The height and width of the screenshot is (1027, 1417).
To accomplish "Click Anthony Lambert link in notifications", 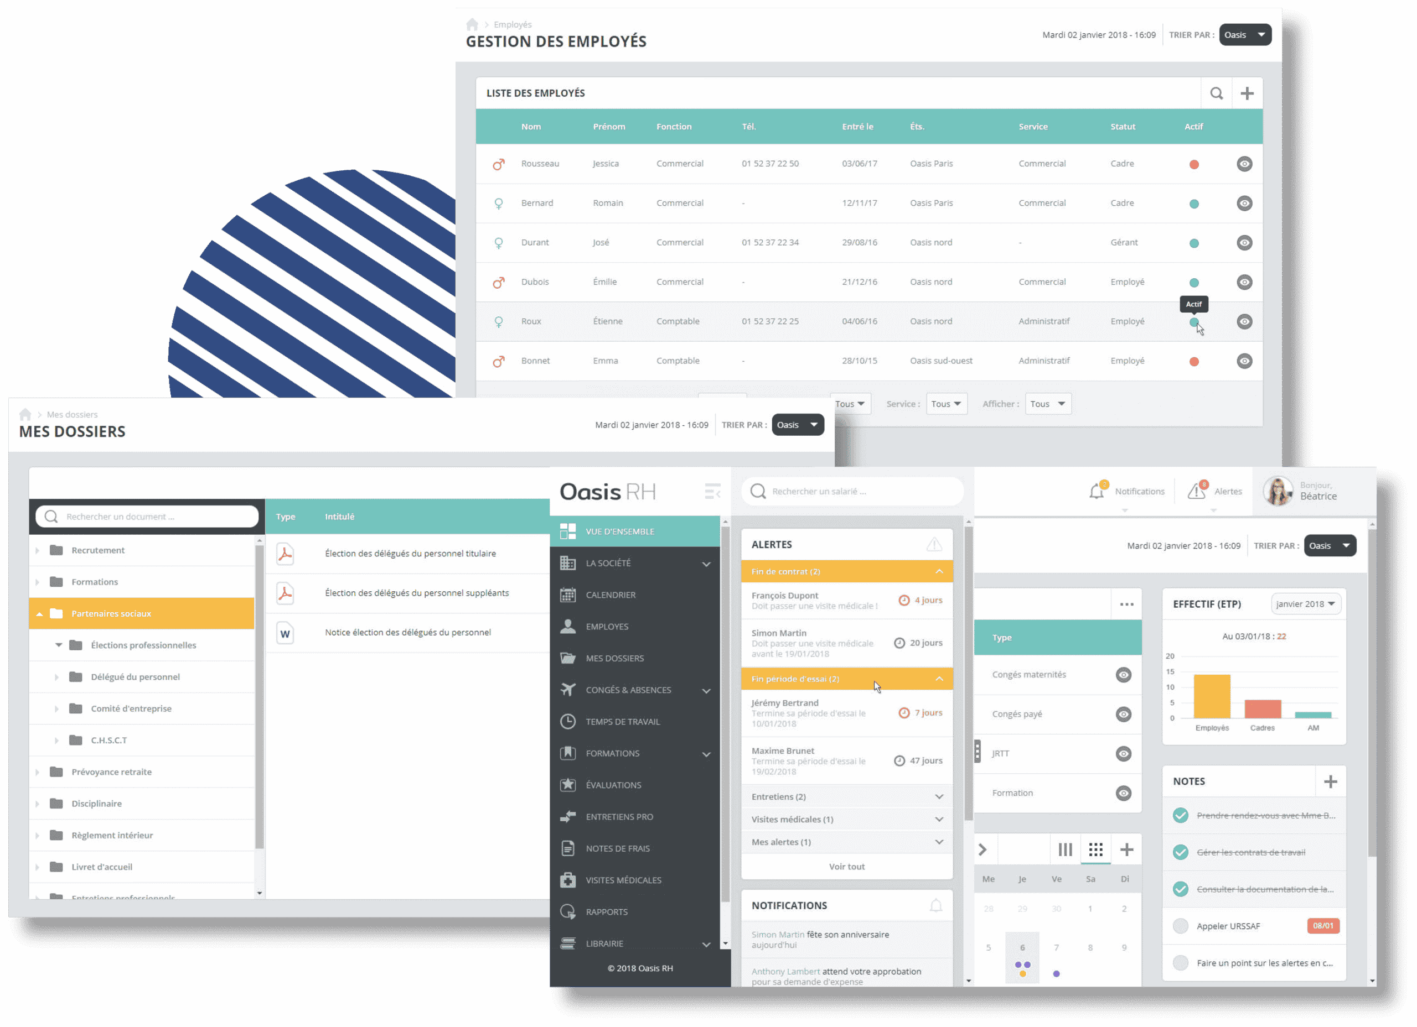I will (x=785, y=972).
